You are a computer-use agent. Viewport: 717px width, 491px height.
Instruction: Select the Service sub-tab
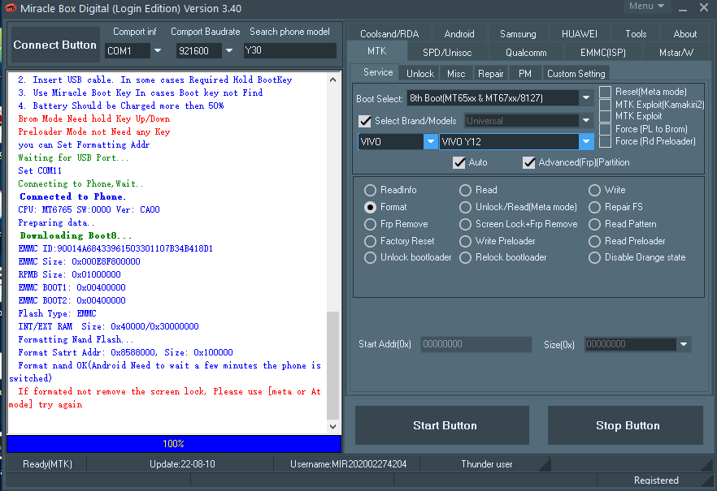378,72
